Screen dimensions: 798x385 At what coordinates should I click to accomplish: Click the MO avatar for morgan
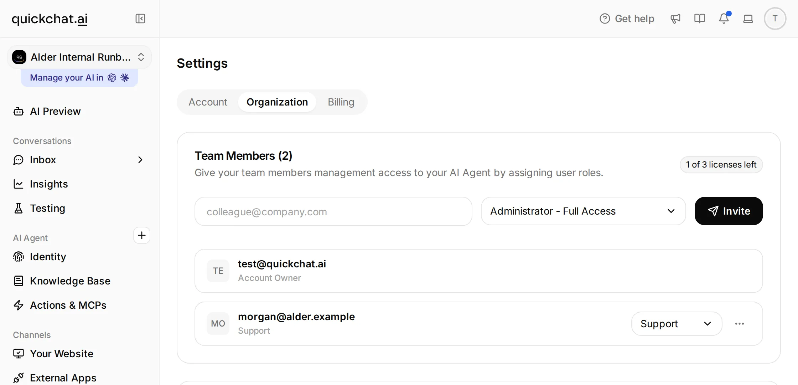218,324
